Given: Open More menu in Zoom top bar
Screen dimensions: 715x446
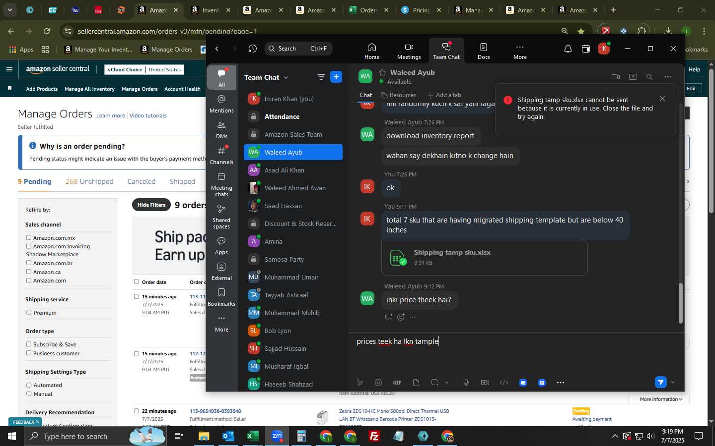Looking at the screenshot, I should [x=520, y=51].
